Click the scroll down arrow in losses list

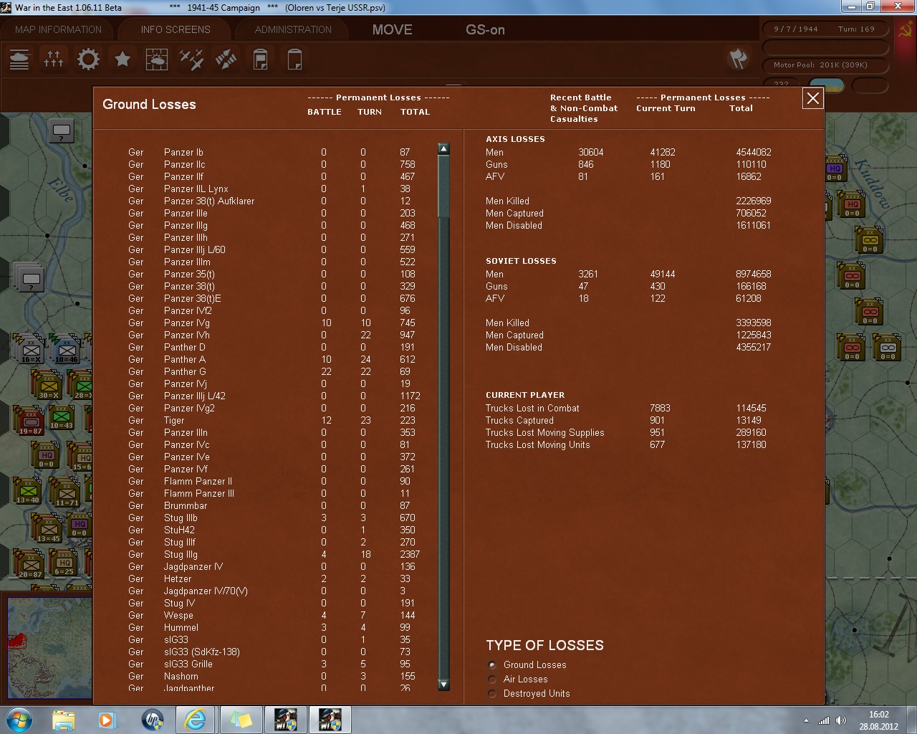coord(443,685)
